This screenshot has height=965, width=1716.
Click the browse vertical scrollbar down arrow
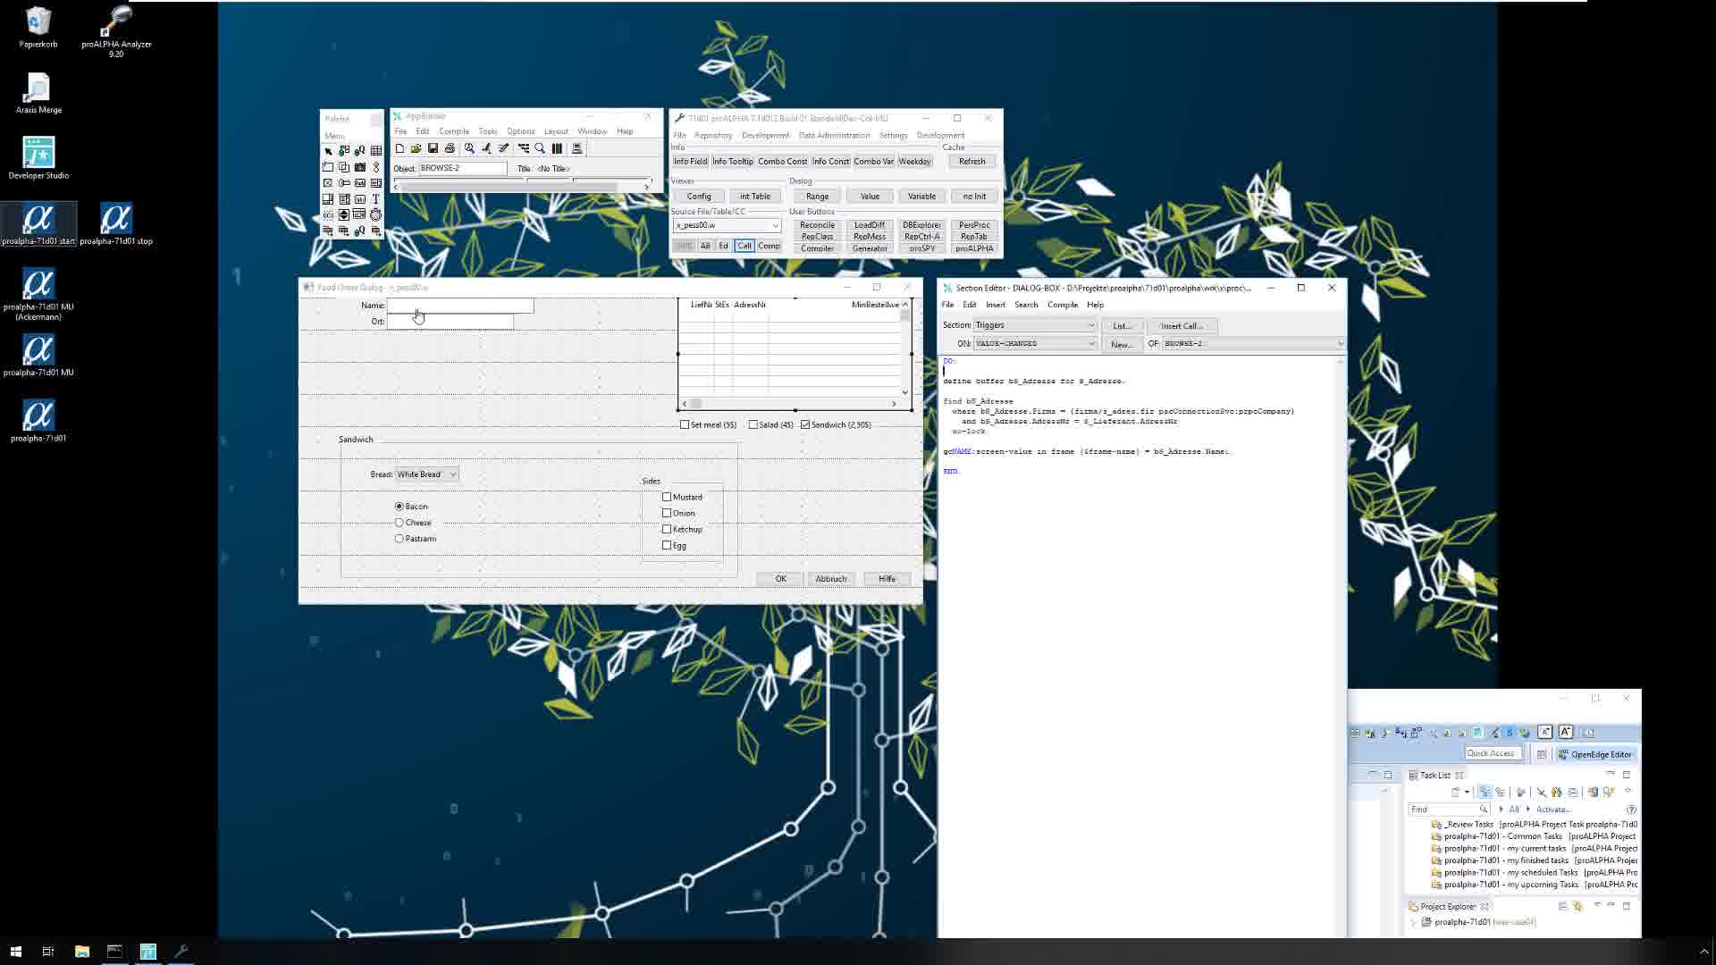[x=904, y=392]
